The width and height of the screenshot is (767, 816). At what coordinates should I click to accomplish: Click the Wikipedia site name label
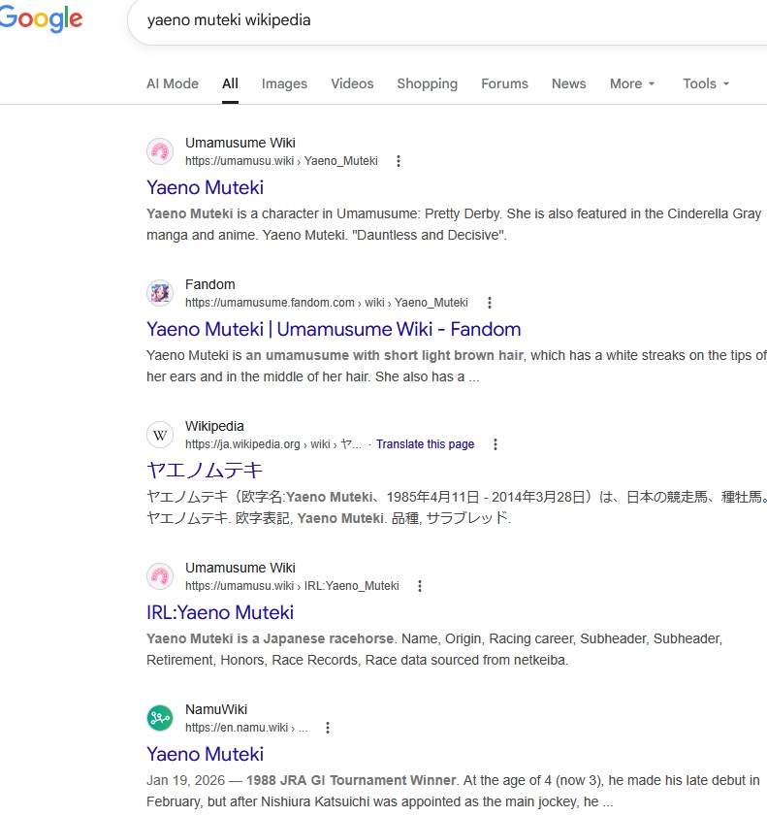[214, 426]
